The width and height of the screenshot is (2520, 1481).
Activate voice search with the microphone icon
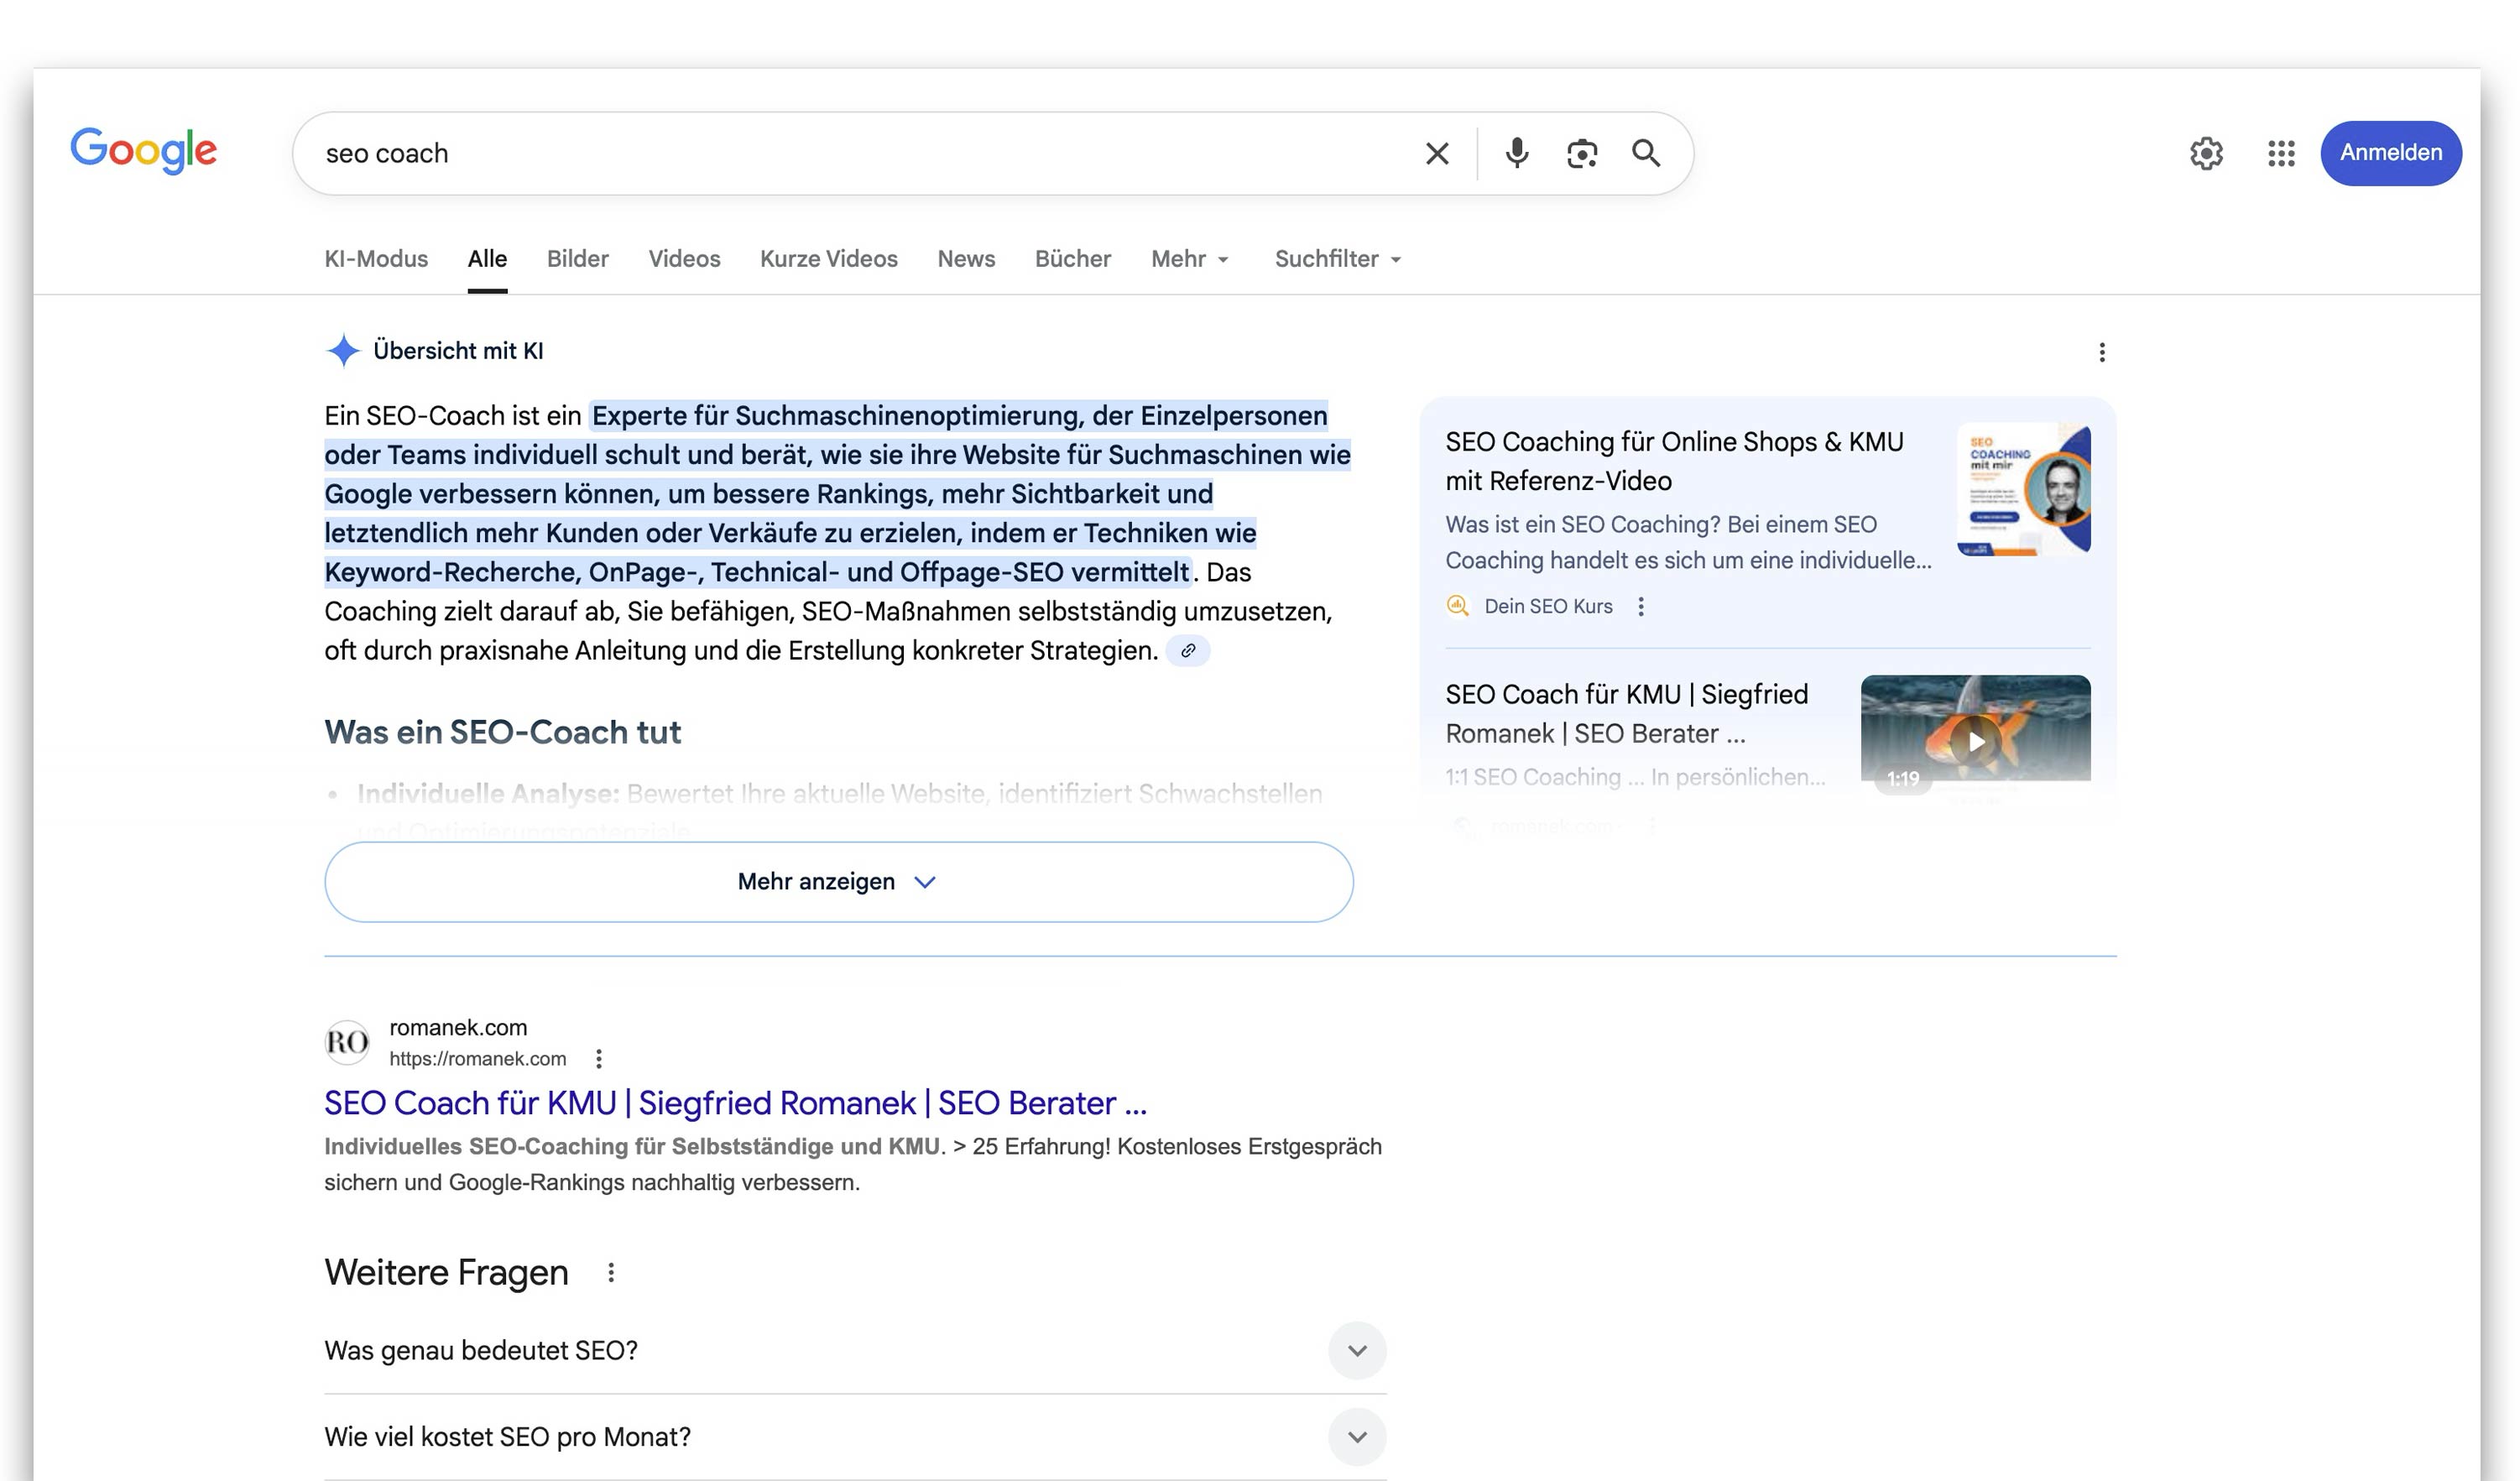(1516, 153)
